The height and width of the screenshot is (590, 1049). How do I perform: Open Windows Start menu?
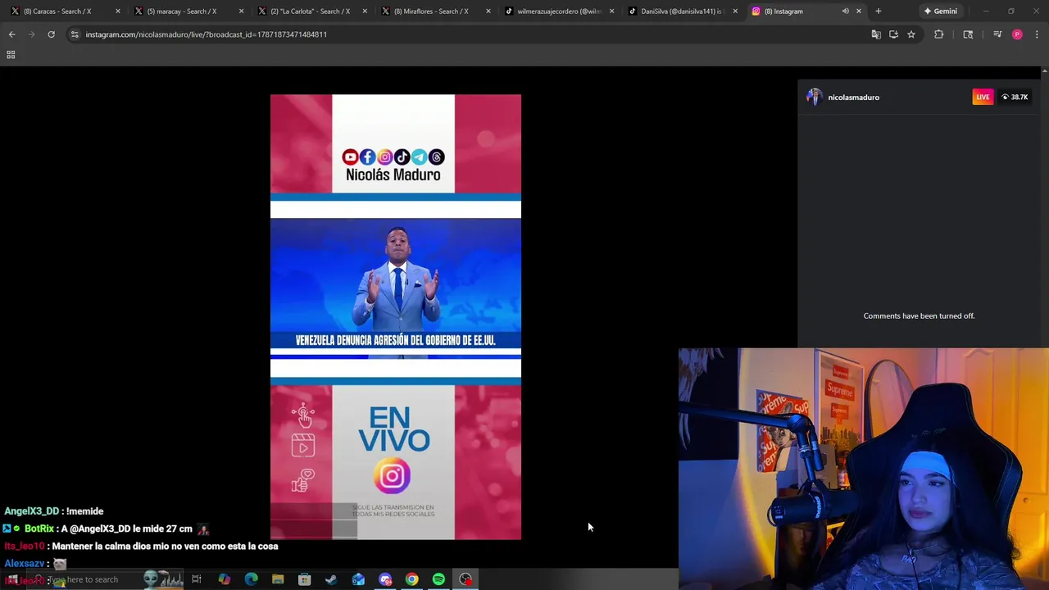coord(12,579)
